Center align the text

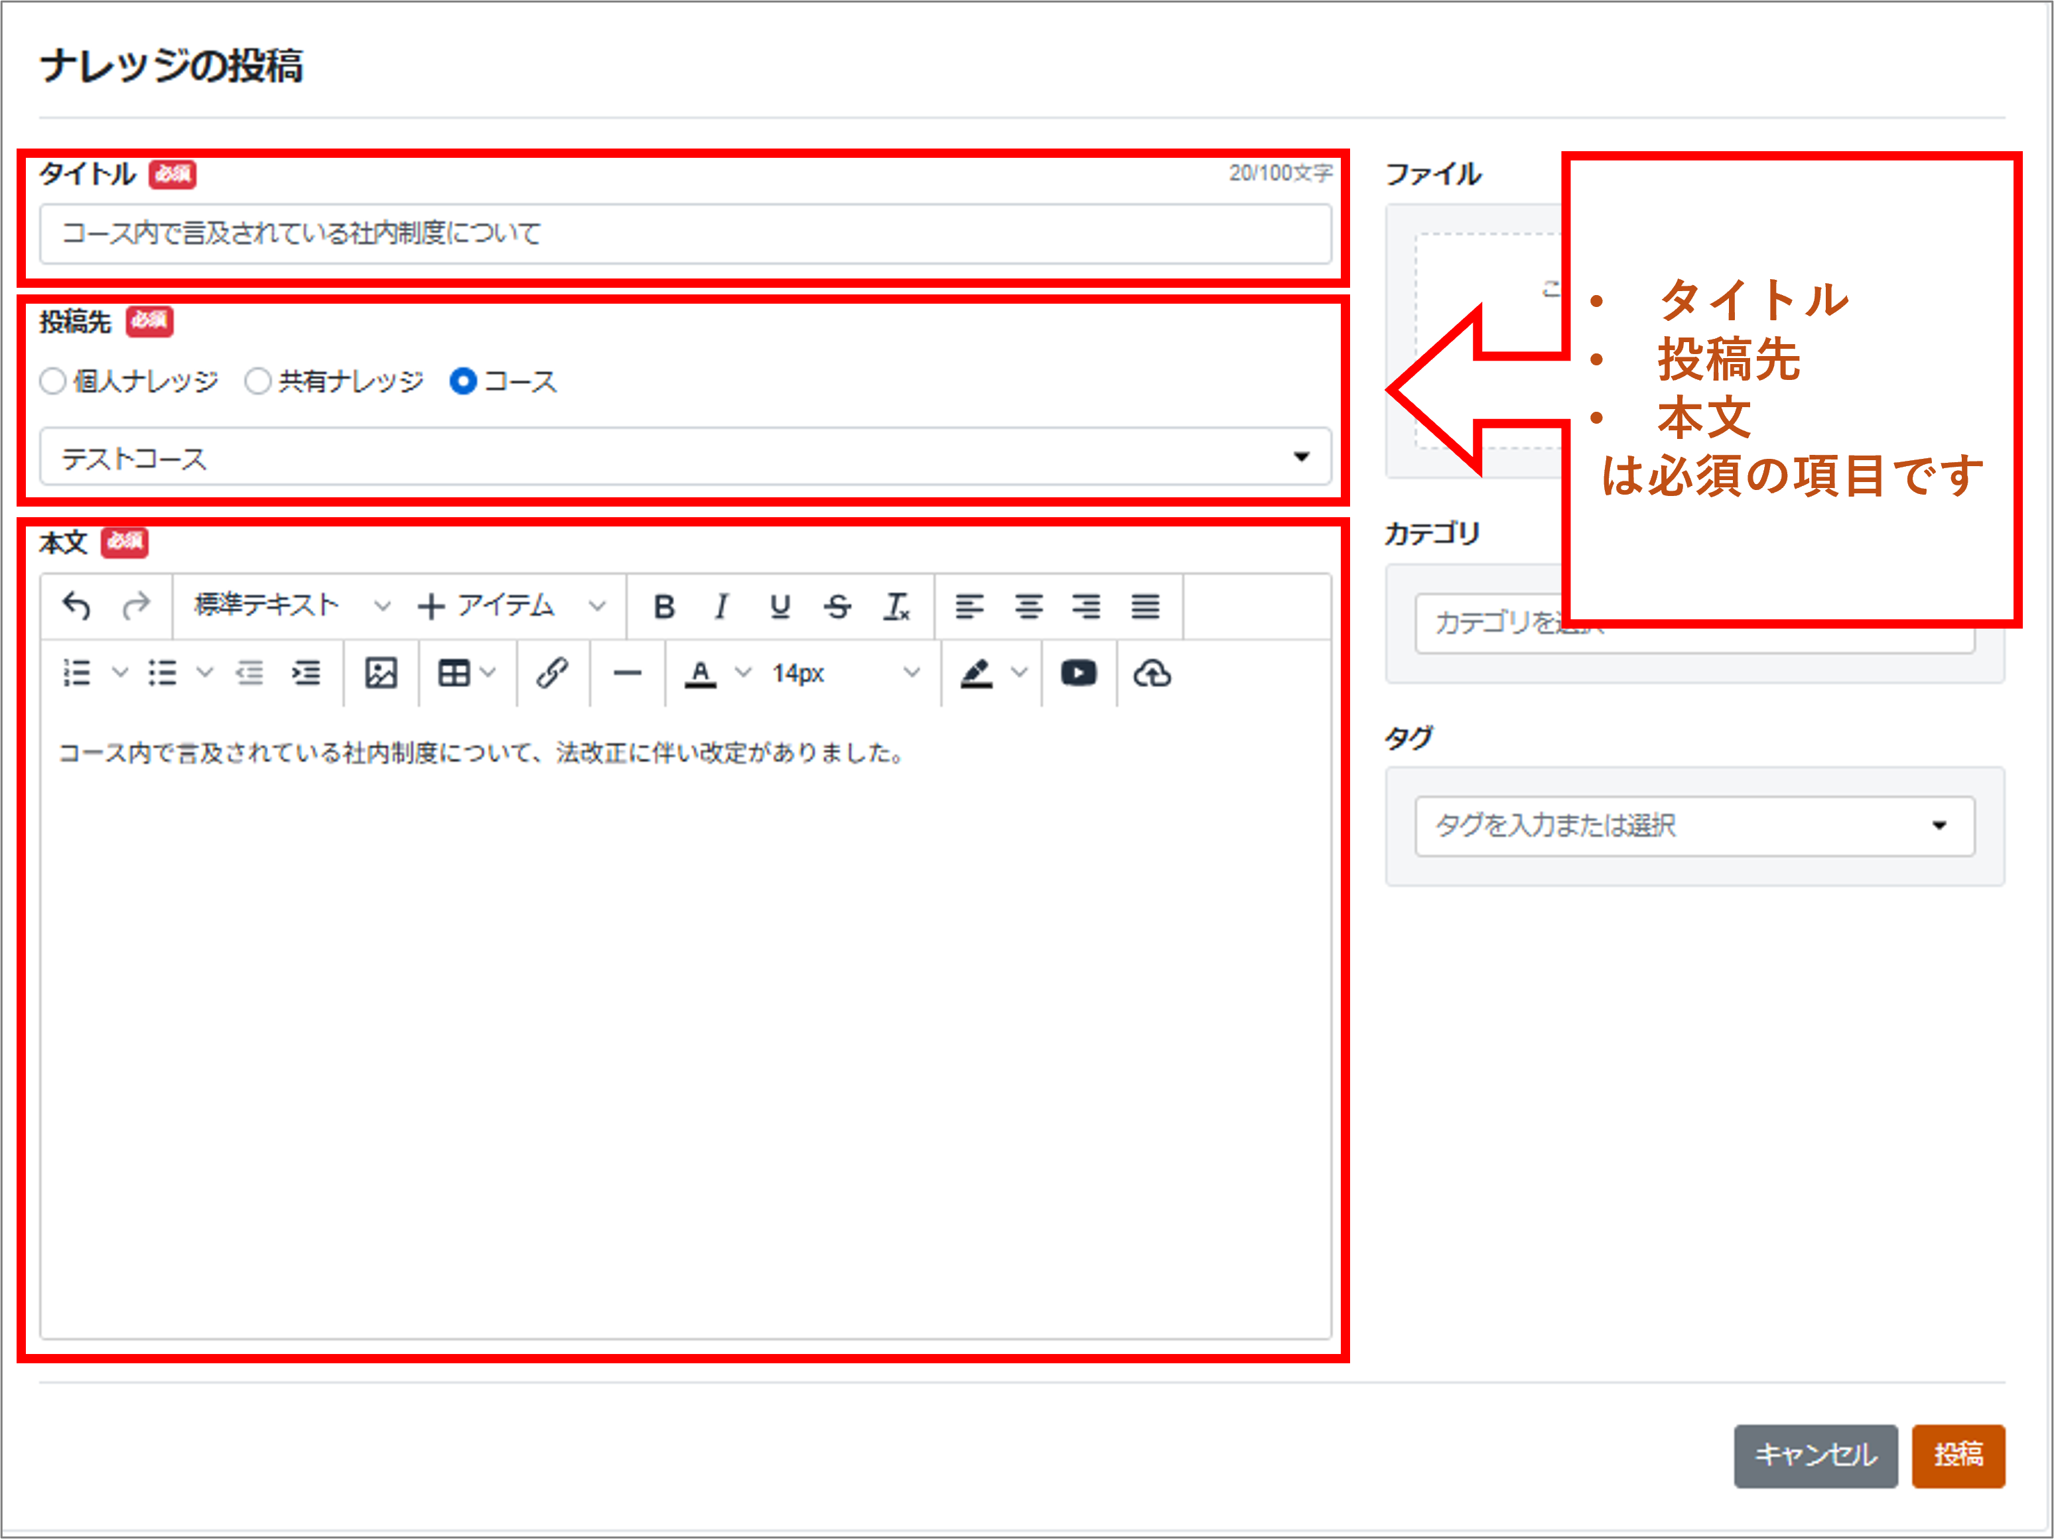click(1028, 606)
